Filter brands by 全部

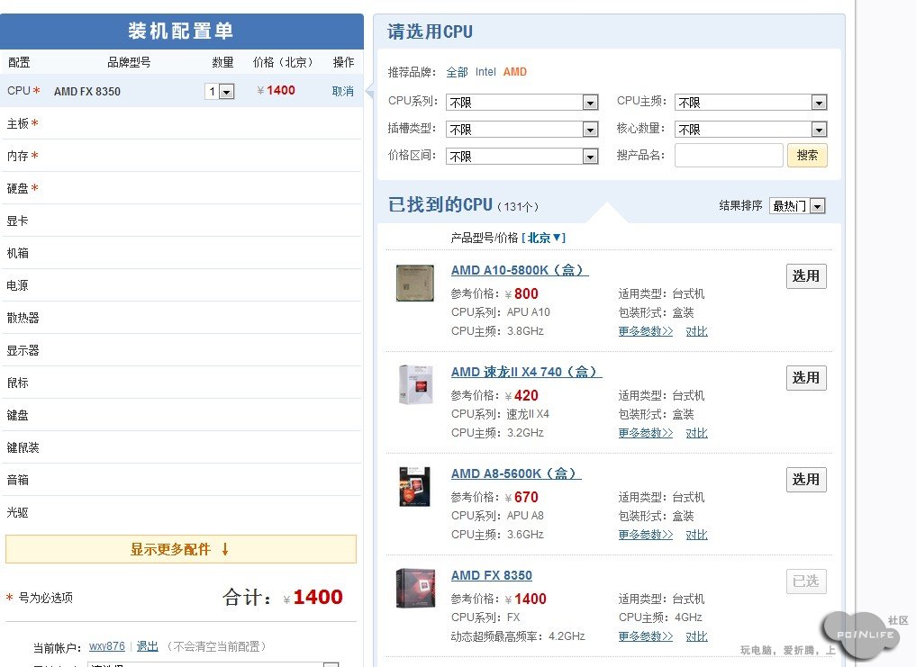pos(457,72)
